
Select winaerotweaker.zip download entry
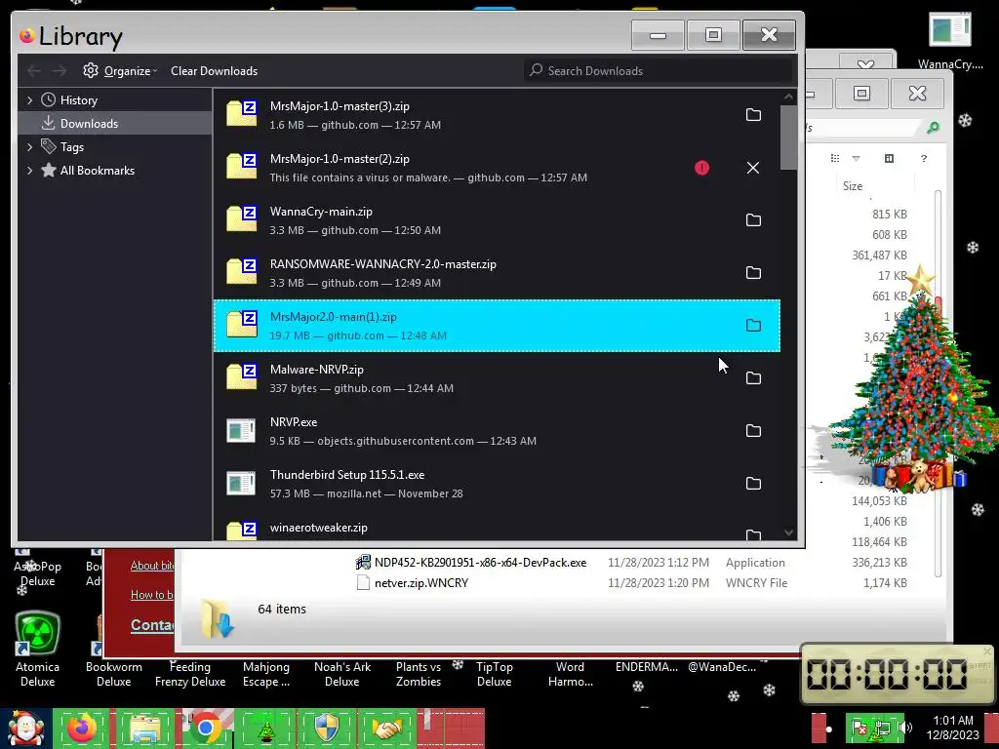click(497, 532)
